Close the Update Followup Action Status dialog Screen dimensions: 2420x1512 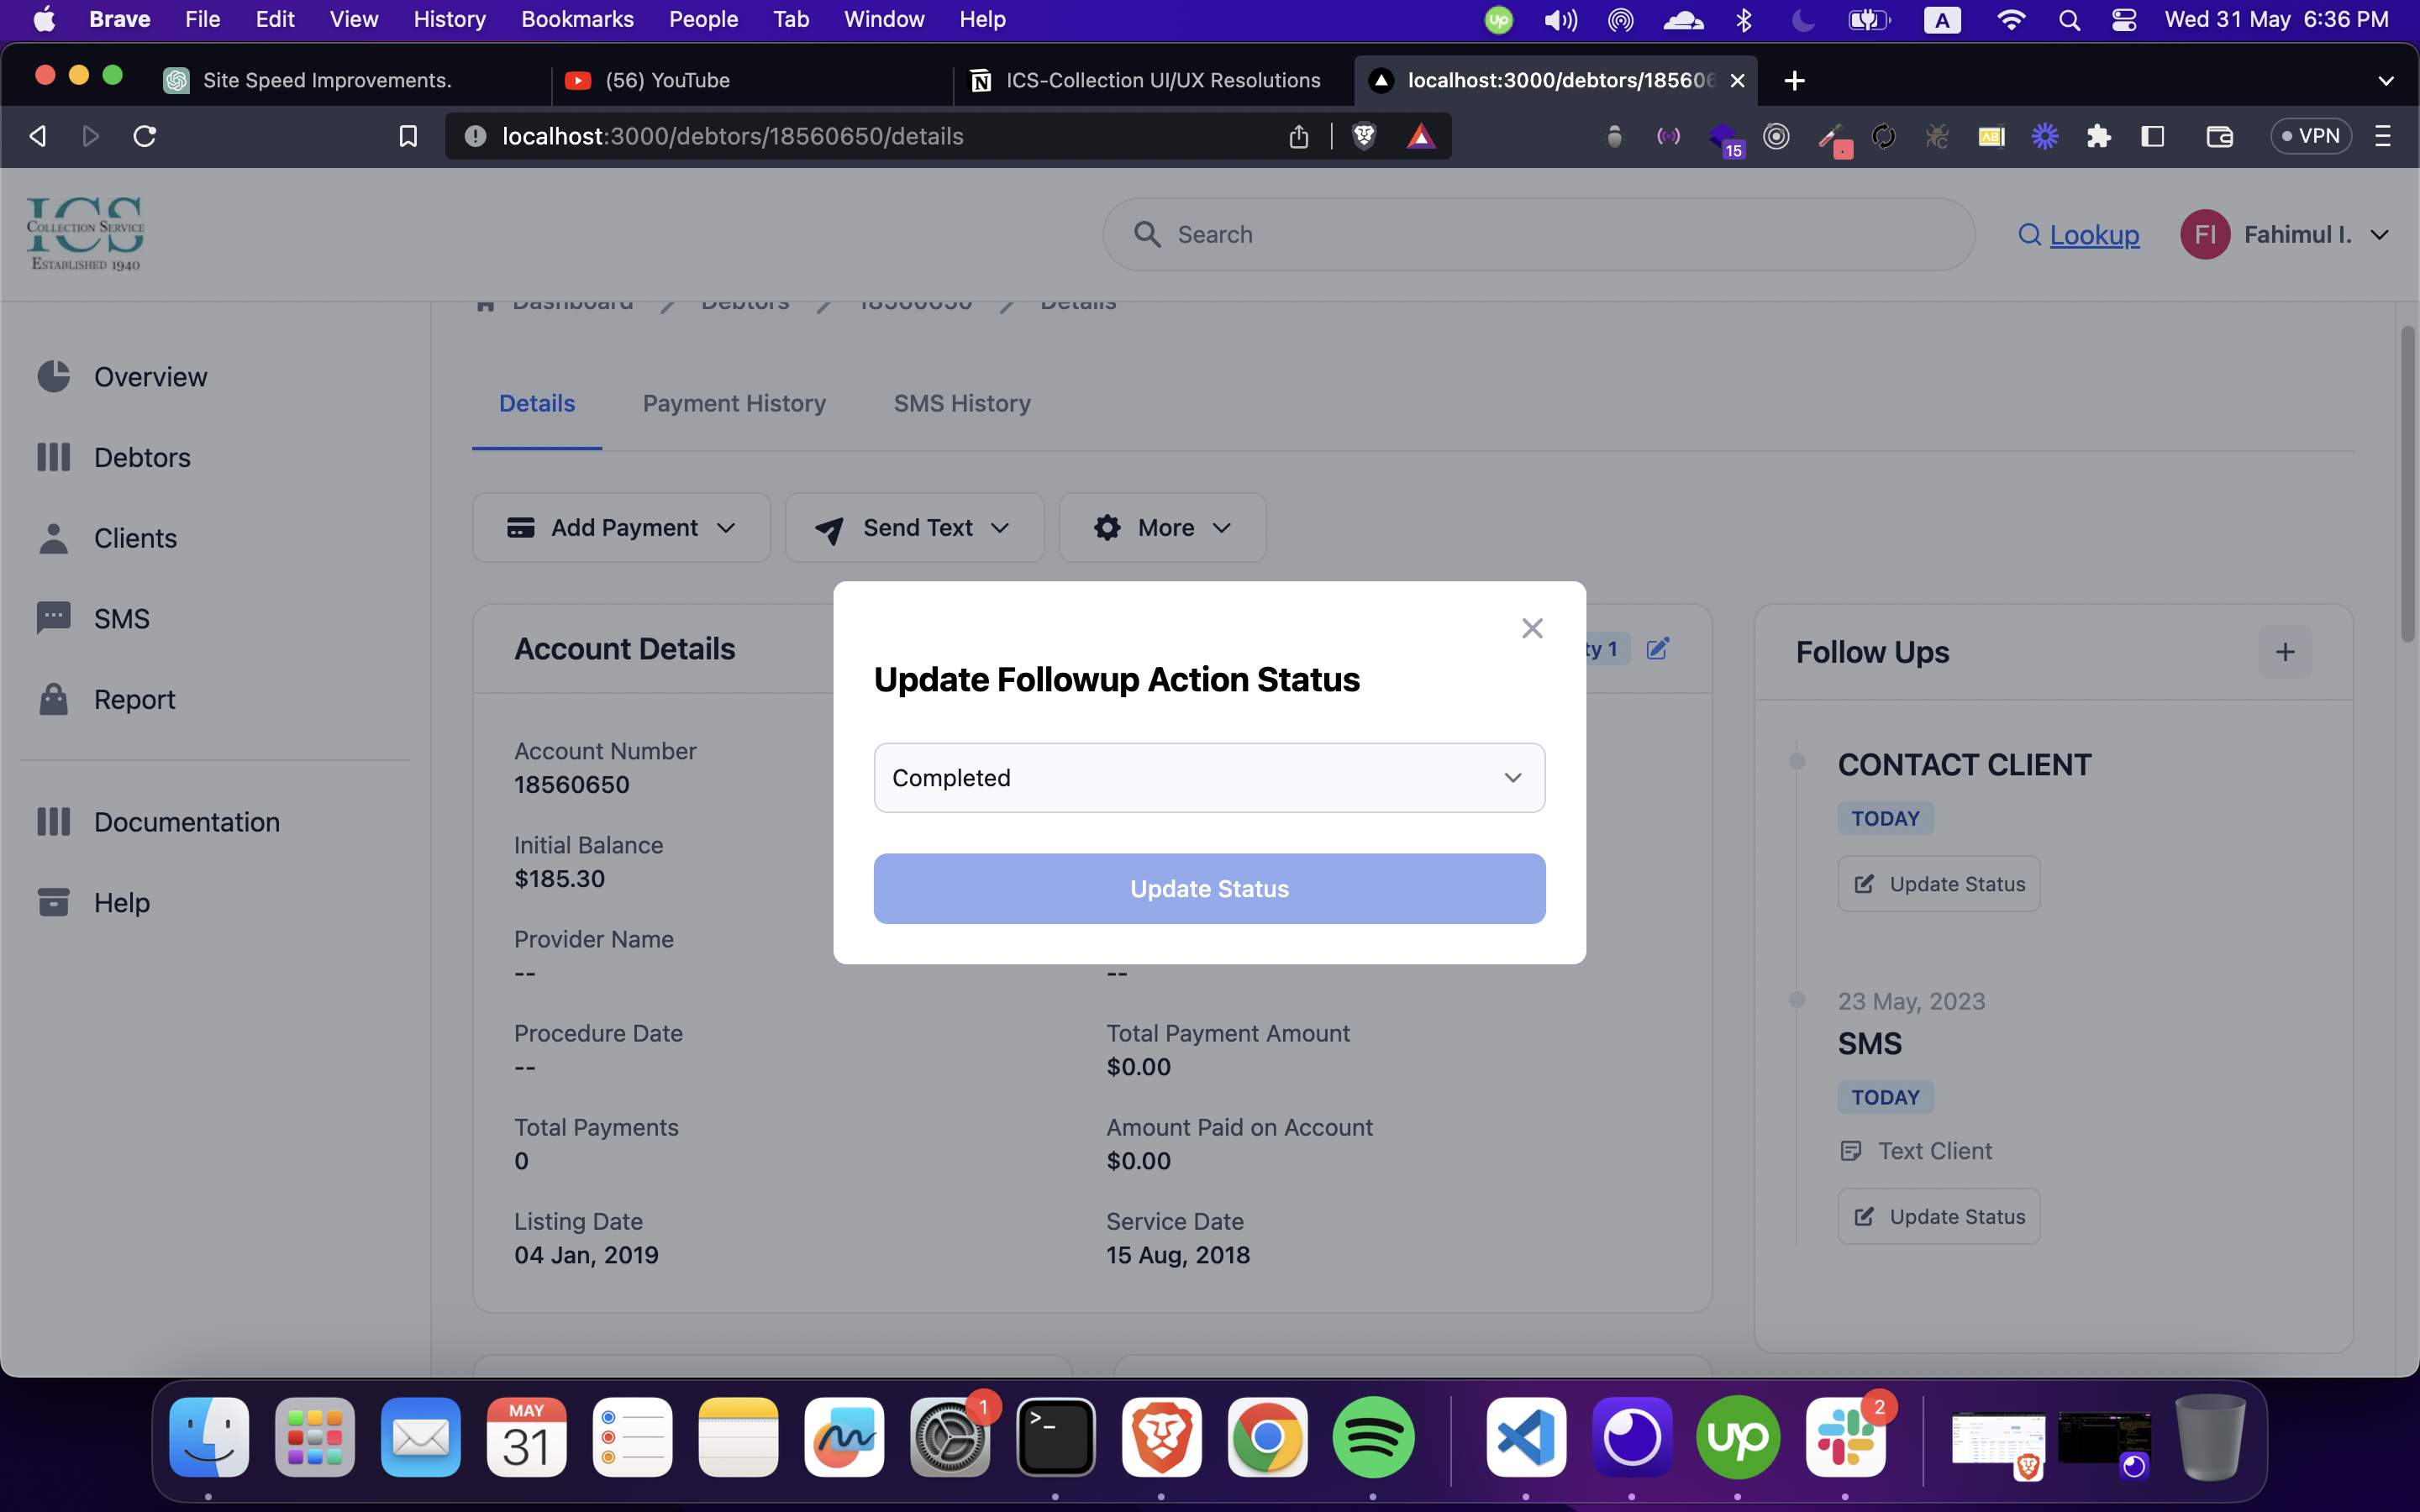[1532, 628]
